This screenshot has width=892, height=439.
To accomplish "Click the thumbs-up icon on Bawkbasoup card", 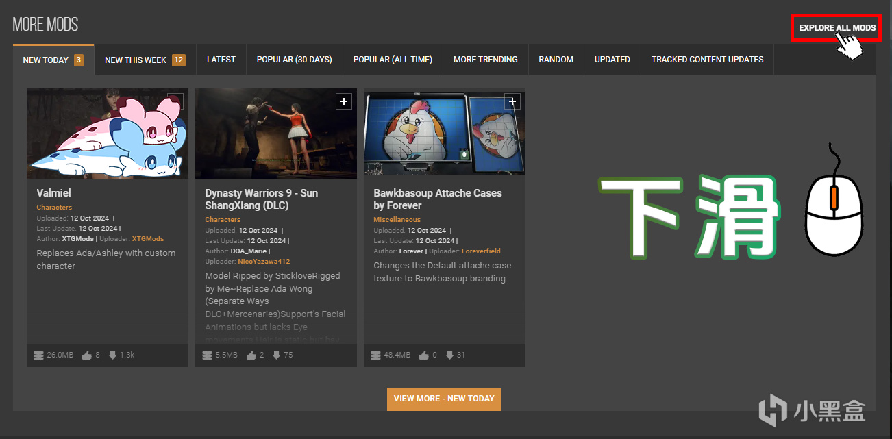I will 424,355.
